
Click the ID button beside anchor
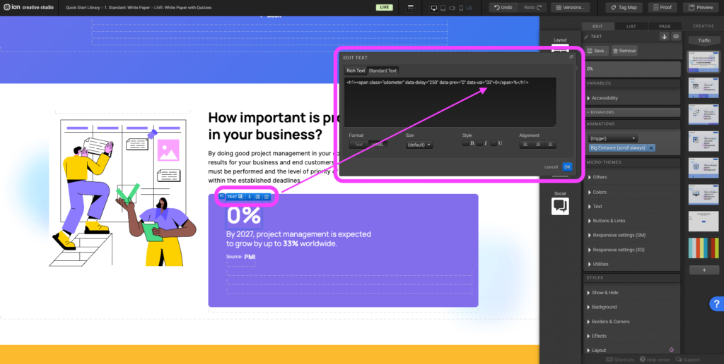click(675, 36)
